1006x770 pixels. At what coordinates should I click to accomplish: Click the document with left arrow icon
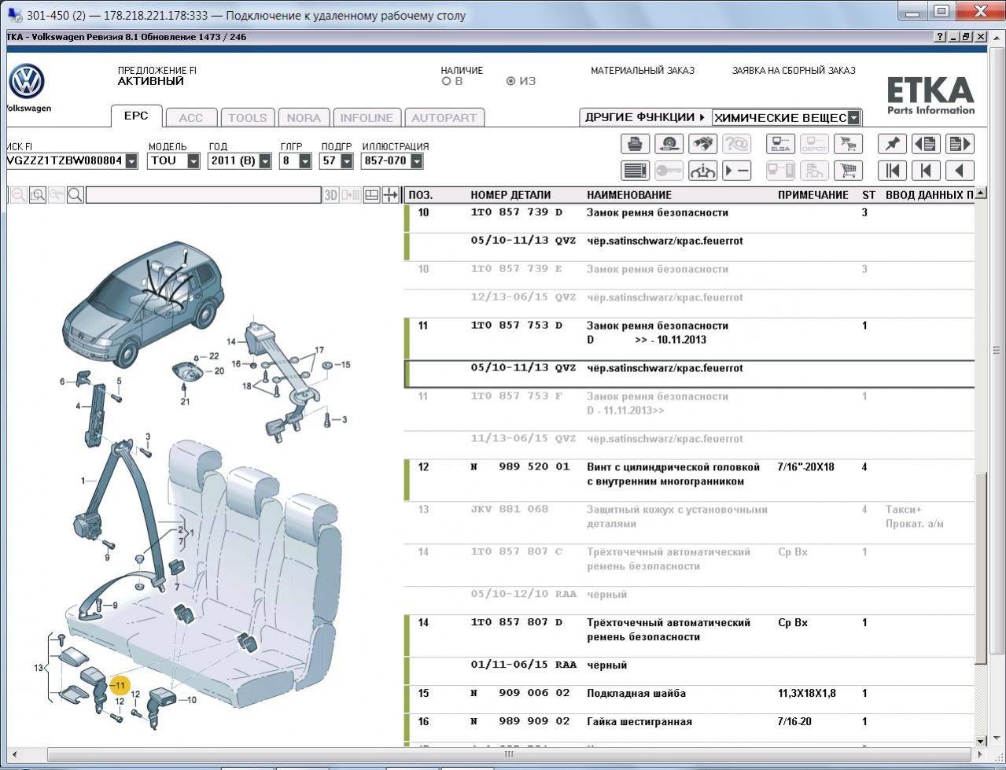click(x=926, y=144)
